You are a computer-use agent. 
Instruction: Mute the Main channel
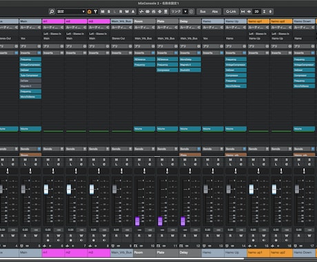click(25, 160)
